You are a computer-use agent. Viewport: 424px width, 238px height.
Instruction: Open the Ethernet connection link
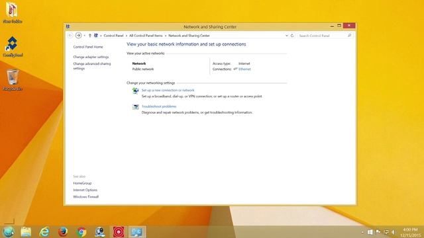[x=244, y=69]
